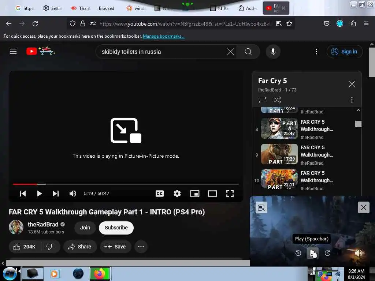Click the YouTube search magnifier button
Viewport: 375px width, 281px height.
pos(248,52)
